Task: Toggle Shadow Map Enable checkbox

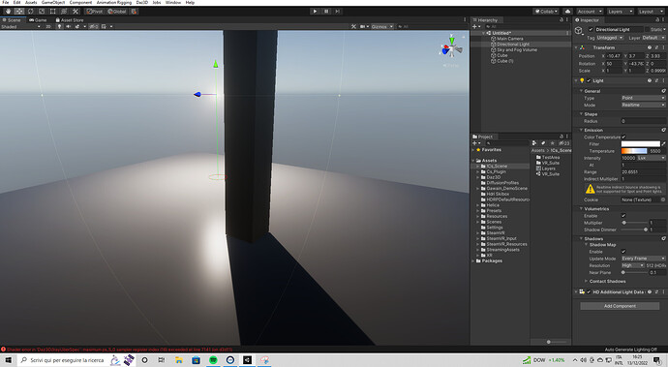Action: tap(623, 252)
